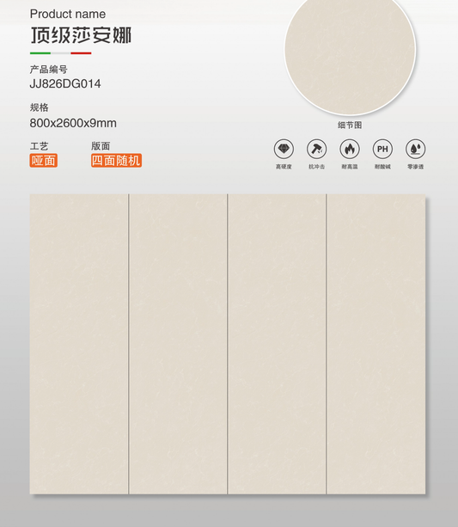The image size is (458, 527).
Task: Click the 产品编号 label
Action: pos(48,70)
